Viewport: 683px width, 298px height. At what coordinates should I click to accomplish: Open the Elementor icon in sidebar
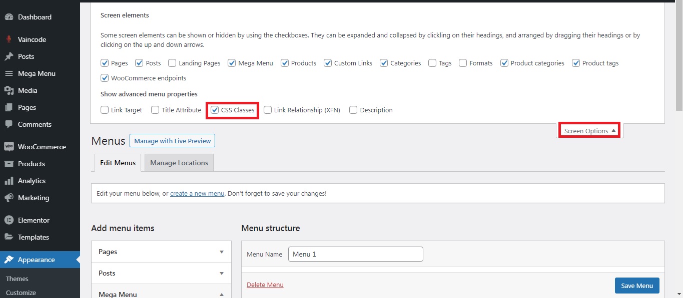(x=9, y=220)
